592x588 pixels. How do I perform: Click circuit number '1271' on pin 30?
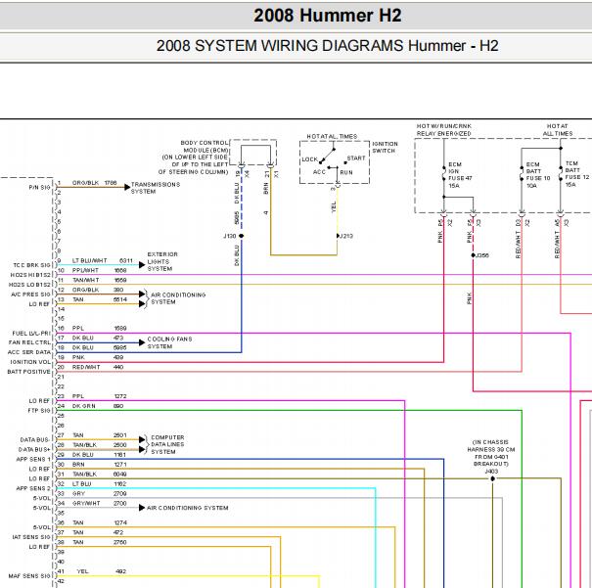[x=120, y=465]
